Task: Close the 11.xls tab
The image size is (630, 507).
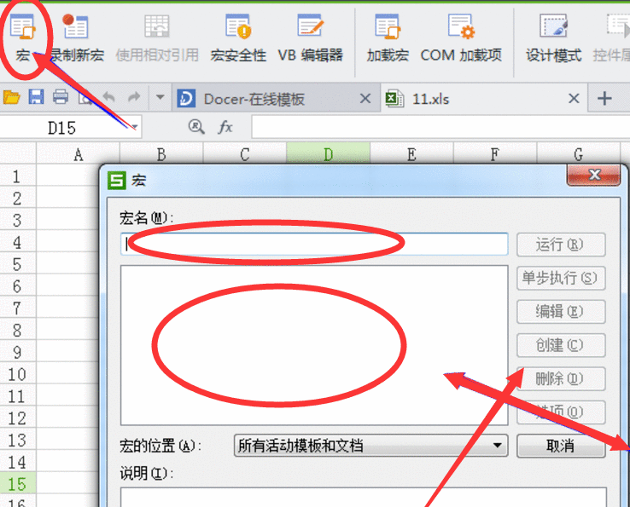Action: coord(575,98)
